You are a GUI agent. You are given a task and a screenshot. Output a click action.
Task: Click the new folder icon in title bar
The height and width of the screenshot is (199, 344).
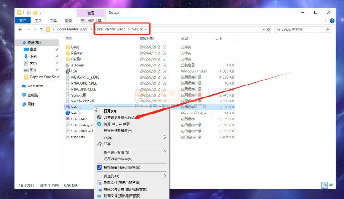tap(35, 13)
